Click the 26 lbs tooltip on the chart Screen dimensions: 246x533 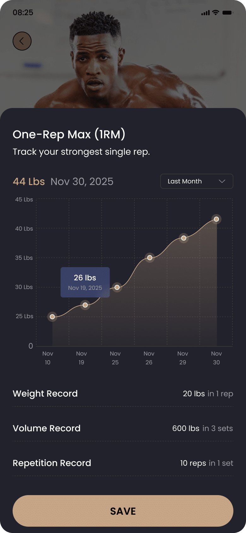click(85, 282)
